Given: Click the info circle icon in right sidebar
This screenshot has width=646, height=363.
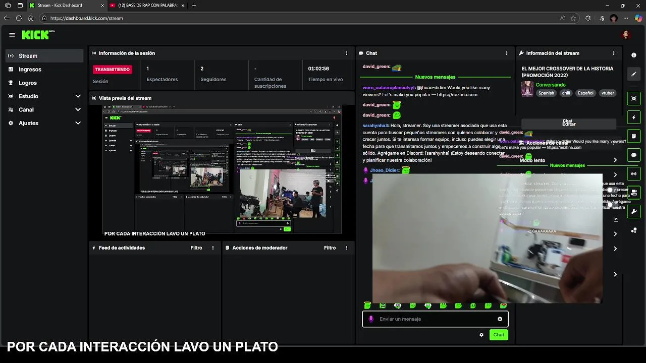Looking at the screenshot, I should click(634, 55).
